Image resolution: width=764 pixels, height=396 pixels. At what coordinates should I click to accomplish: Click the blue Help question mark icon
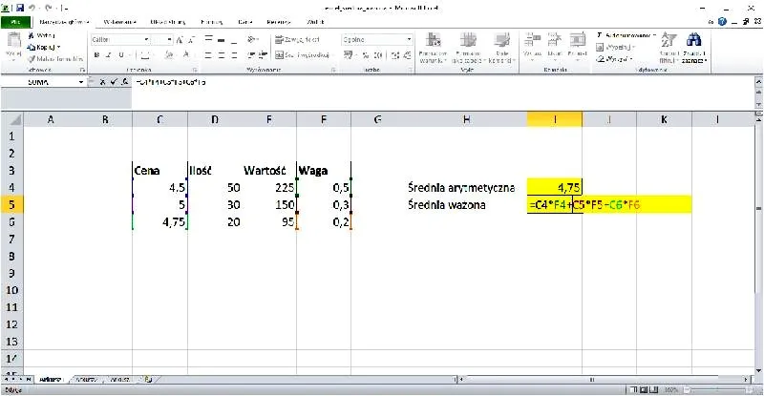point(722,22)
